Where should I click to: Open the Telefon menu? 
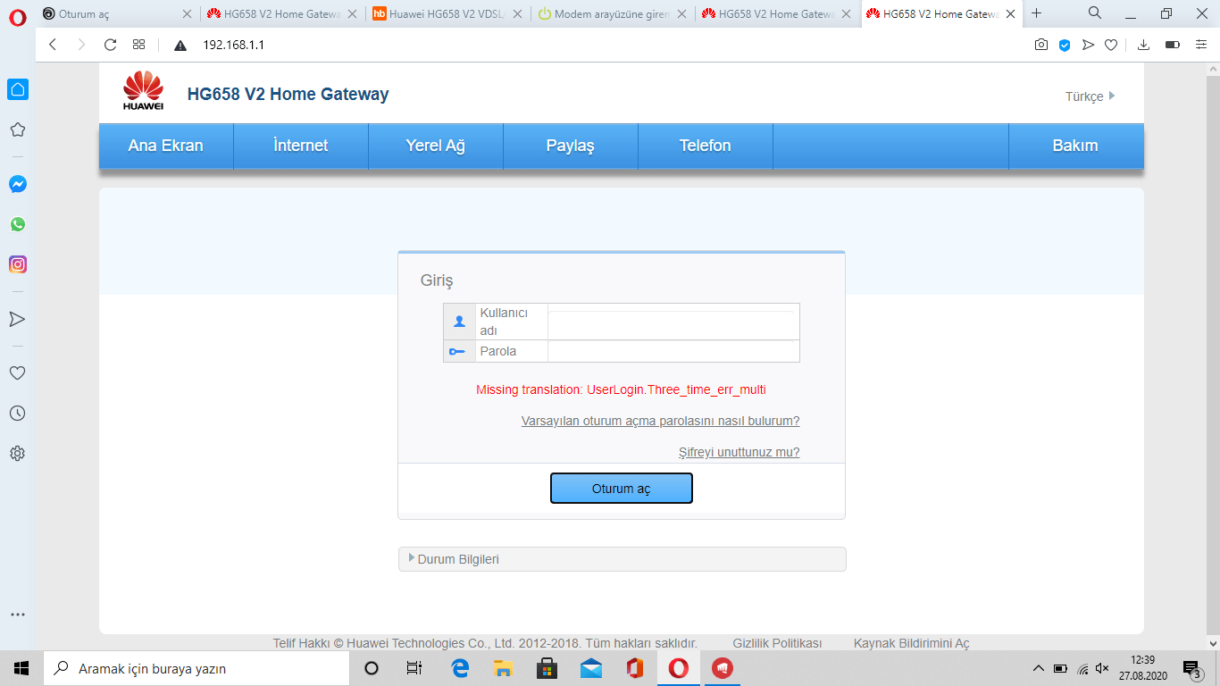(706, 146)
